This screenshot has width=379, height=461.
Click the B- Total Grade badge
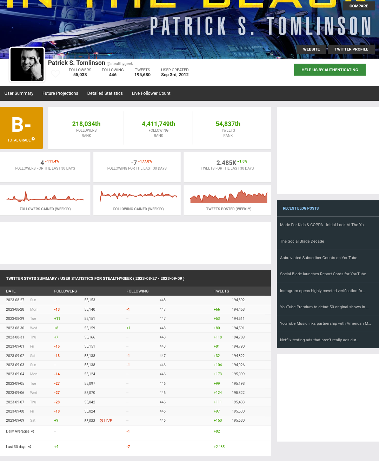click(21, 128)
